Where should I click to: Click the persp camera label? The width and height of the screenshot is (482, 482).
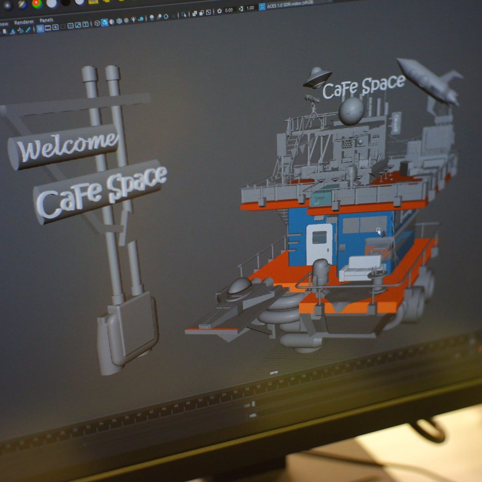(274, 372)
